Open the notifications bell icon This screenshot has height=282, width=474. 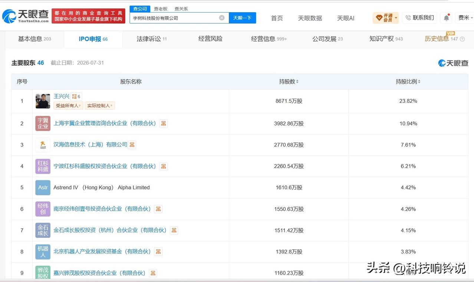point(447,18)
